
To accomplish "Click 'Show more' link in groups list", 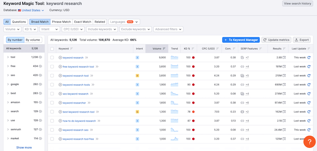I will [x=24, y=147].
